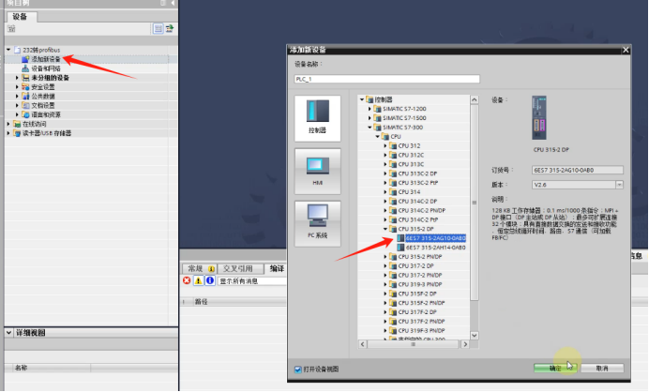Collapse the CPU folder node
This screenshot has height=392, width=649.
coord(377,136)
